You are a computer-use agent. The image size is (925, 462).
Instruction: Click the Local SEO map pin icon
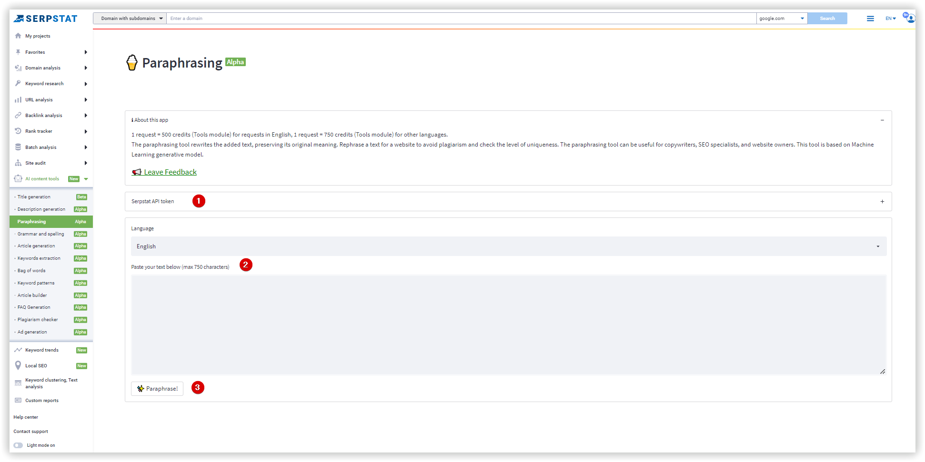(x=18, y=365)
